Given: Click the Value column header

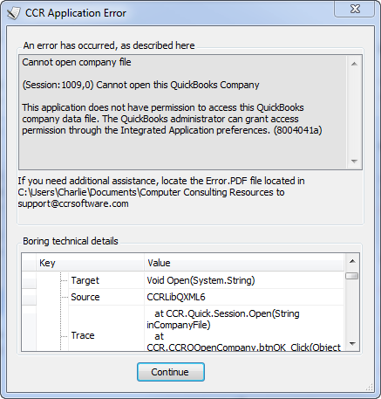Looking at the screenshot, I should pyautogui.click(x=244, y=263).
